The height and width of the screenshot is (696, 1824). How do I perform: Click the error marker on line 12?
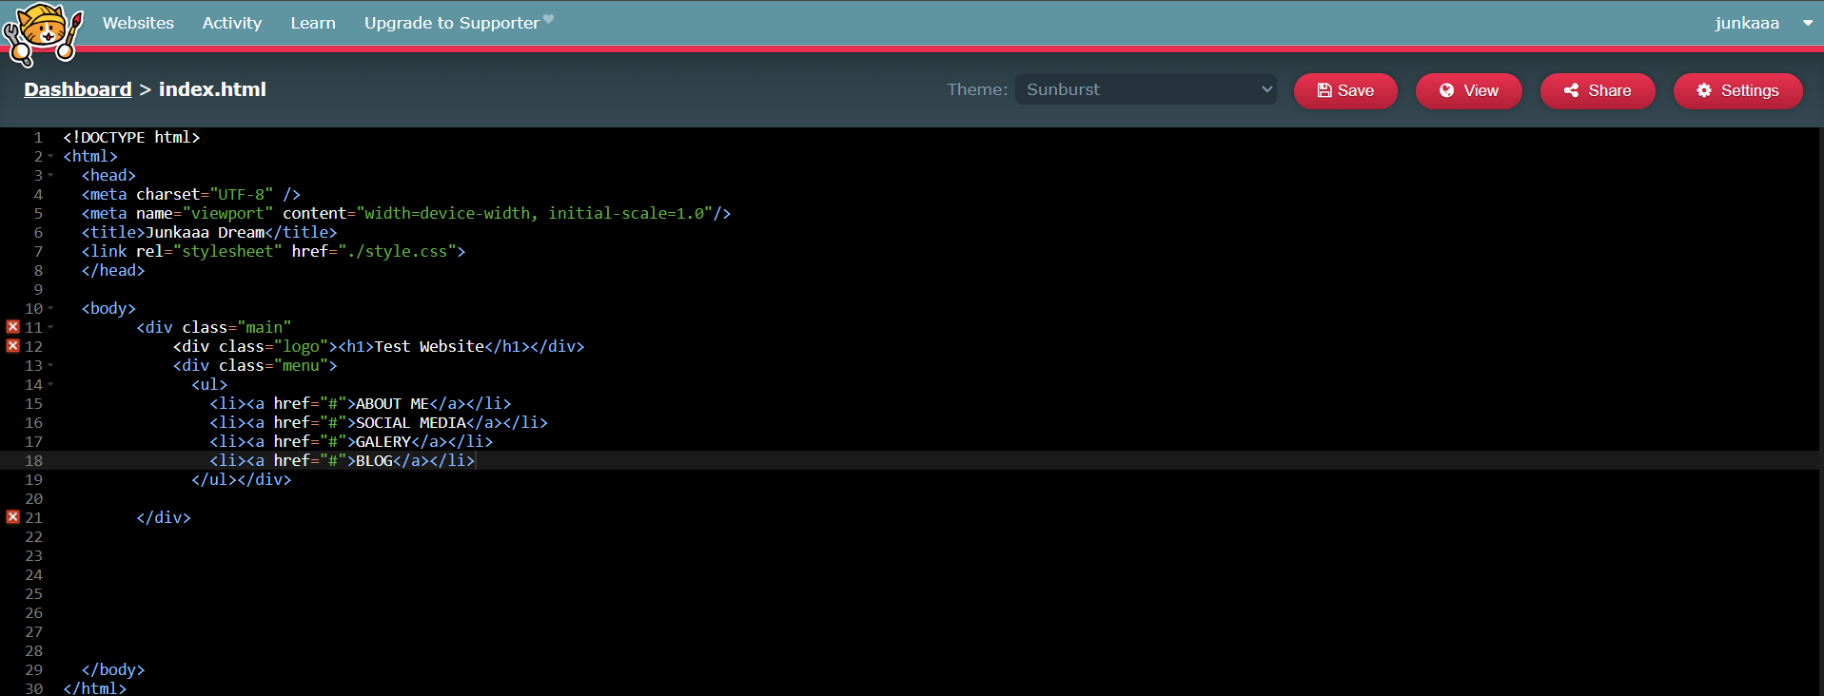tap(12, 346)
